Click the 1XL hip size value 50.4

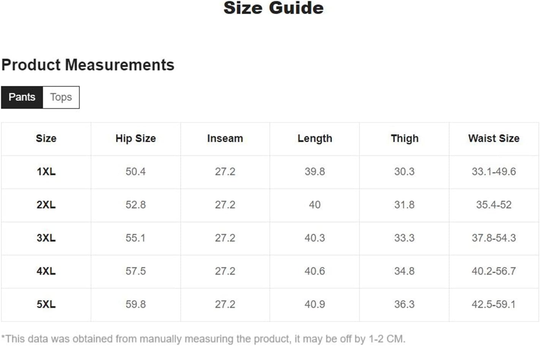pyautogui.click(x=136, y=172)
